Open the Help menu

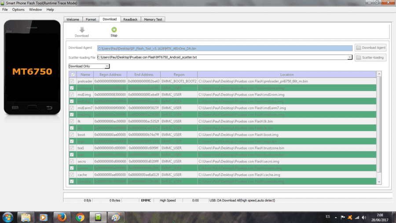[50, 10]
